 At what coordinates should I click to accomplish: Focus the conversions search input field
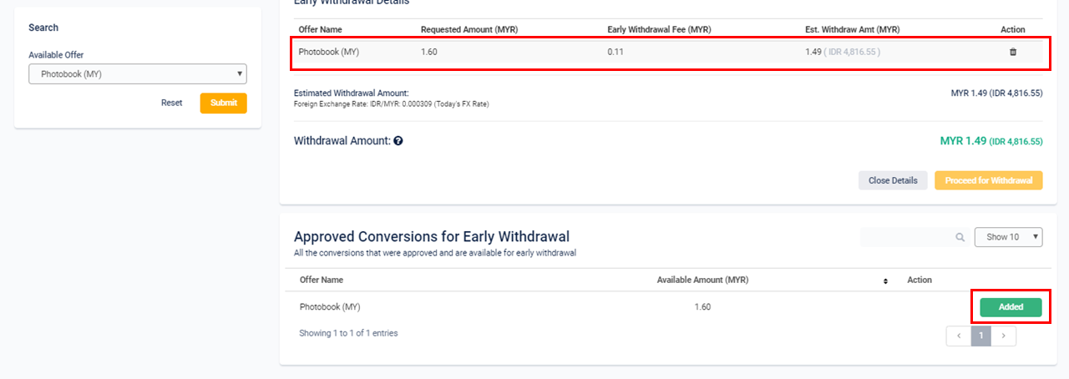[906, 237]
